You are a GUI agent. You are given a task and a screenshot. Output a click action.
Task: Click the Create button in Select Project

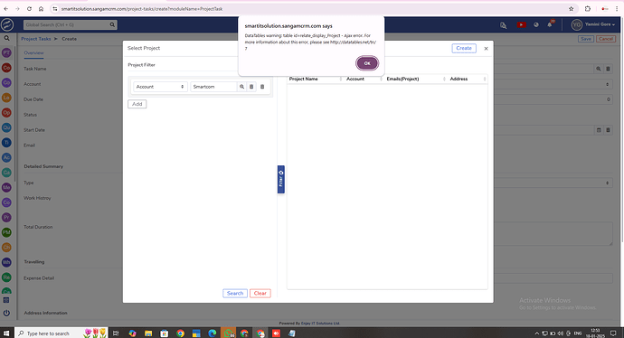464,48
